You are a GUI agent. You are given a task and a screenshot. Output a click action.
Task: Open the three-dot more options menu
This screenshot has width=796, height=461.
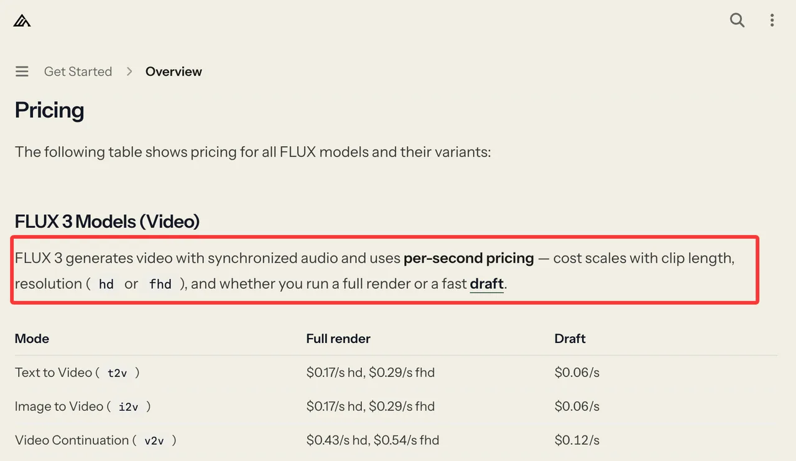pyautogui.click(x=772, y=20)
